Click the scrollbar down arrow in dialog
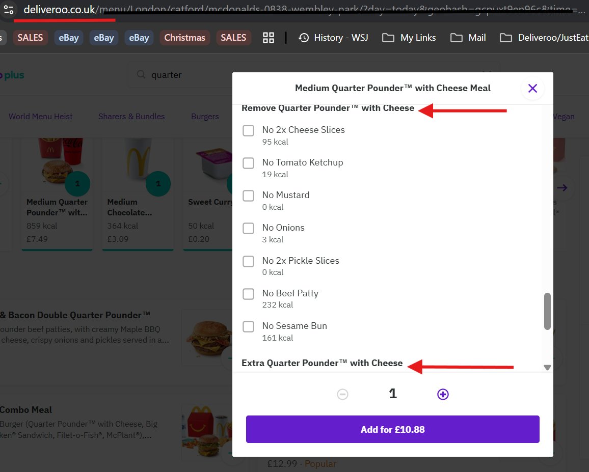Screen dimensions: 589x472 547,367
